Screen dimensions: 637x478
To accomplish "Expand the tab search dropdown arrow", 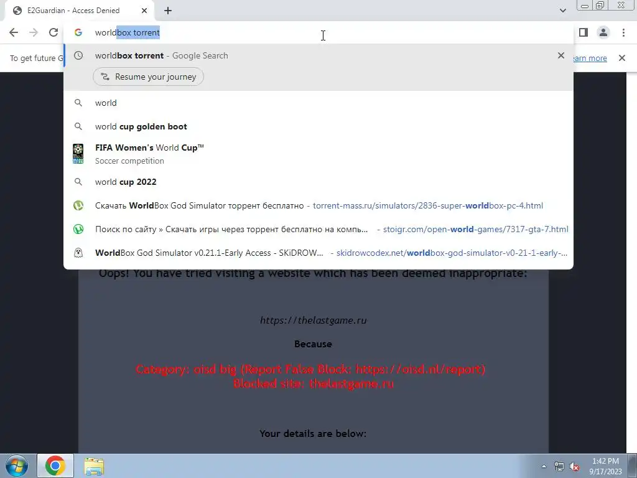I will (562, 11).
